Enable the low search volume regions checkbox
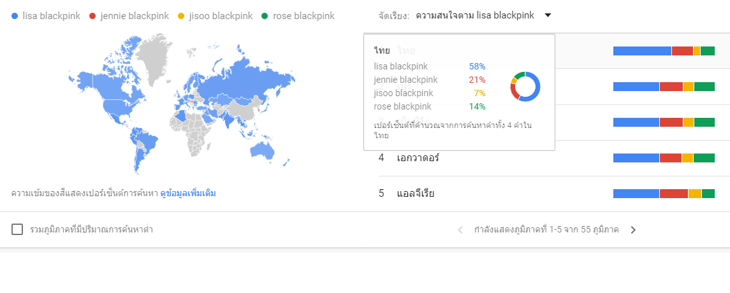This screenshot has width=730, height=293. tap(17, 229)
